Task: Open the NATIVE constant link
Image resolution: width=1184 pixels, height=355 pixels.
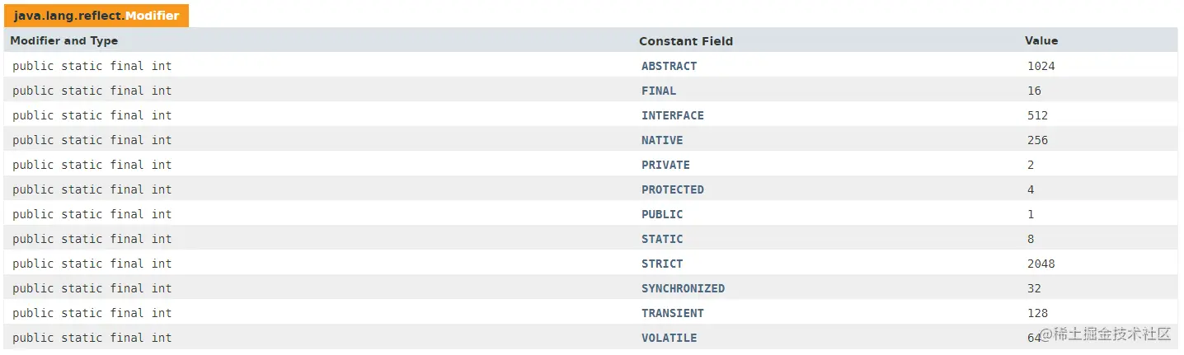Action: point(662,140)
